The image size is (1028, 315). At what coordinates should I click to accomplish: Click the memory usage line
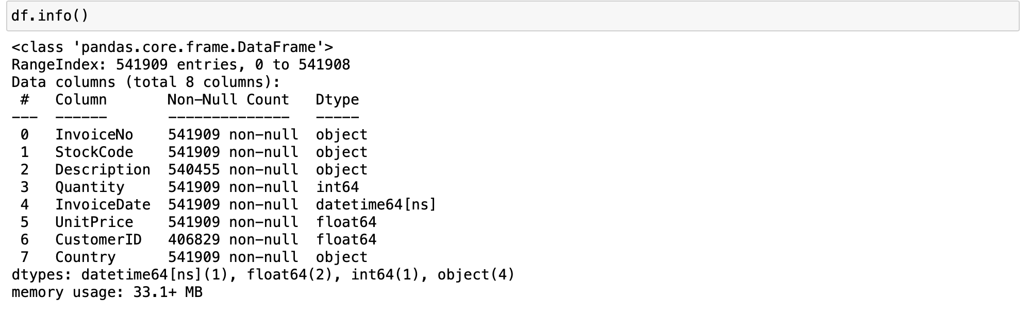coord(107,292)
